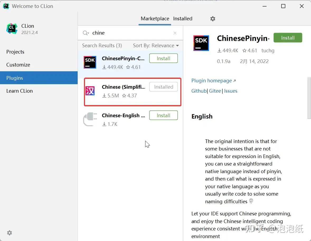Select the Chinese-English plugin plug icon
Image resolution: width=311 pixels, height=241 pixels.
(x=90, y=119)
